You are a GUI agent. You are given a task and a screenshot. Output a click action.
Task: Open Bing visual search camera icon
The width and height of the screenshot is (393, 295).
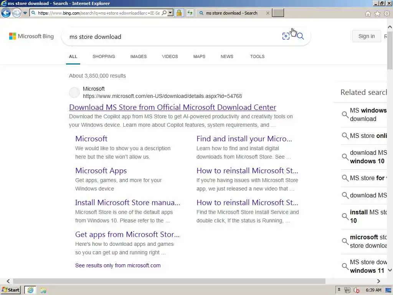(x=286, y=36)
